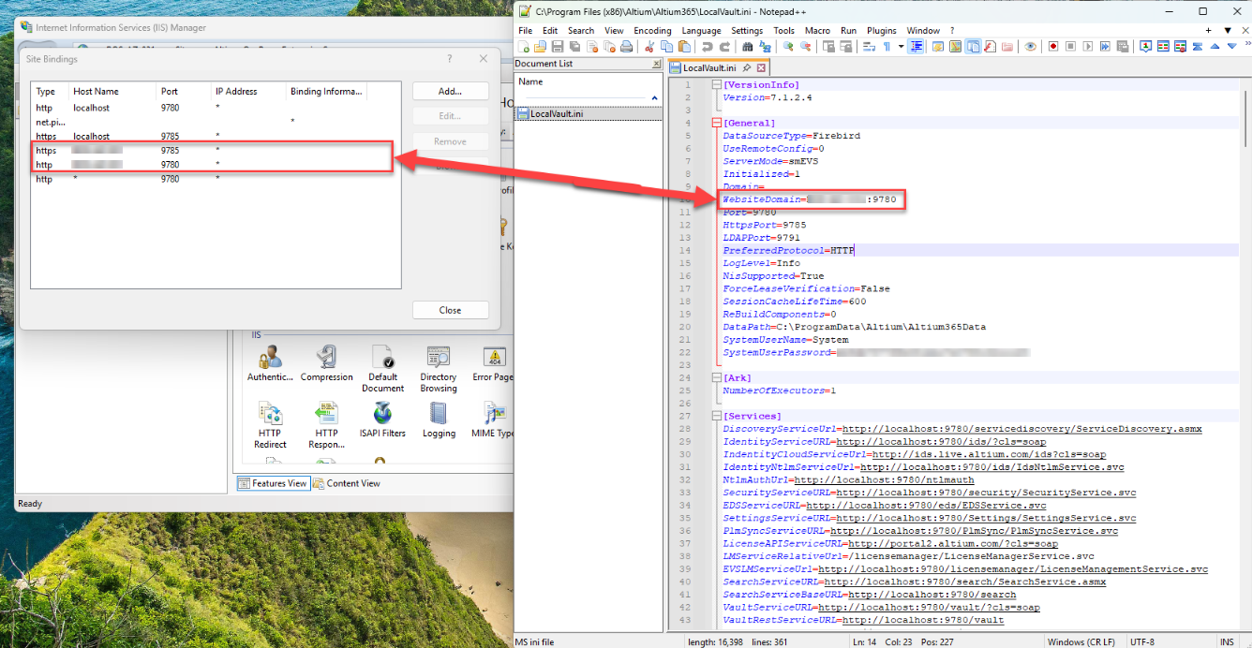This screenshot has height=648, width=1252.
Task: Open the Settings menu
Action: coord(747,30)
